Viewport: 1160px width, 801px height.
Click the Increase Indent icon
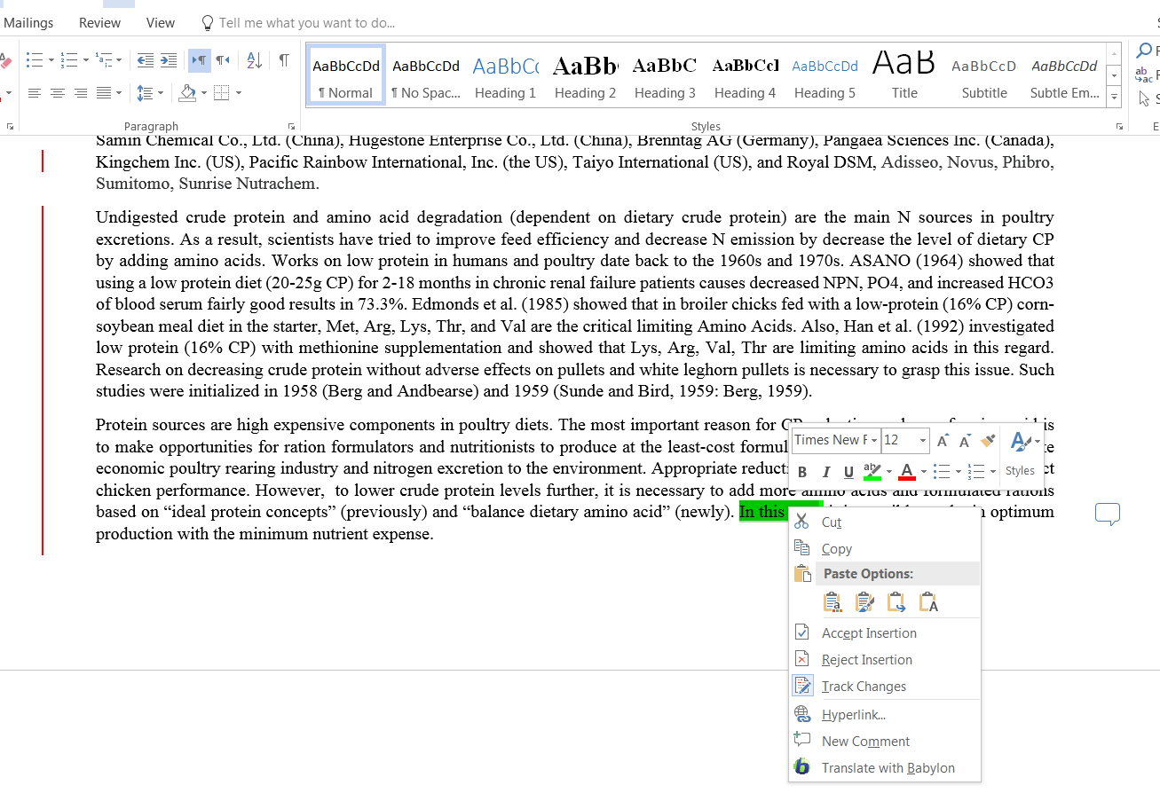tap(169, 60)
